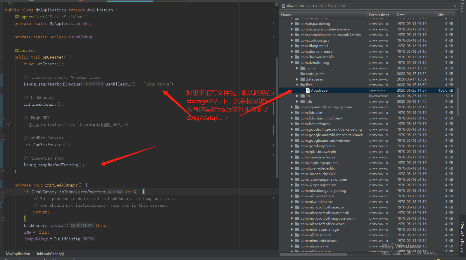
Task: Expand the com.codoon.gps folder
Action: click(x=292, y=40)
